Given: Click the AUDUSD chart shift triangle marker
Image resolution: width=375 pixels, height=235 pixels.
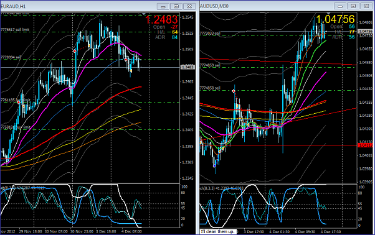Looking at the screenshot, I should (x=328, y=14).
